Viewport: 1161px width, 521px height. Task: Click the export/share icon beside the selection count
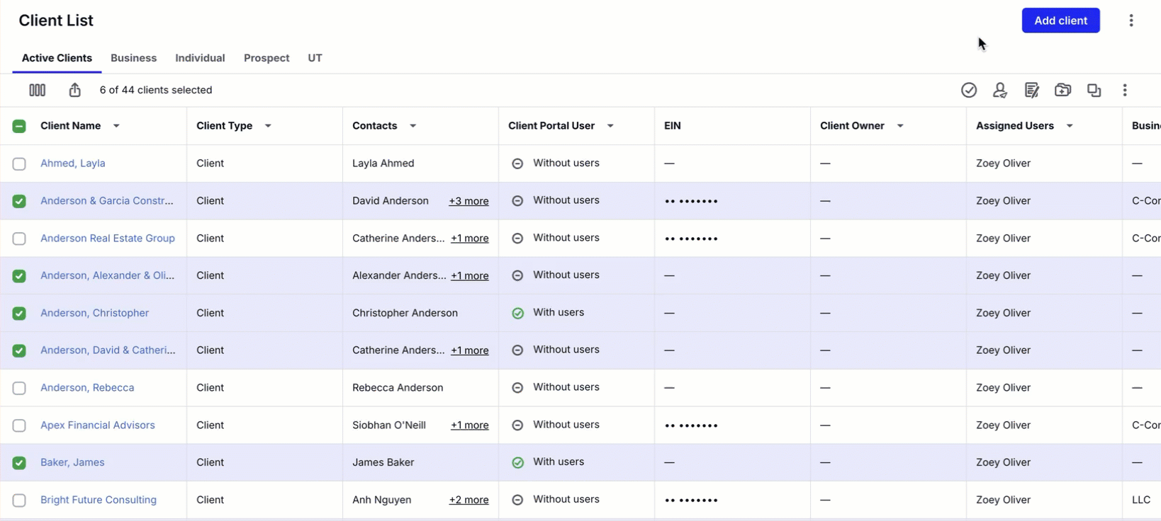[x=74, y=90]
